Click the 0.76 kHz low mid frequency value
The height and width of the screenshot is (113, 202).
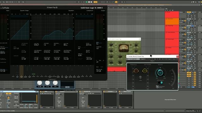pyautogui.click(x=47, y=52)
